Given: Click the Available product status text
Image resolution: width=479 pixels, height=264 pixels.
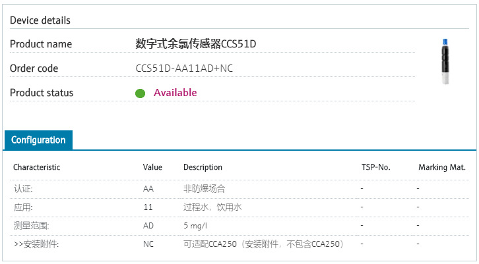Looking at the screenshot, I should point(175,93).
